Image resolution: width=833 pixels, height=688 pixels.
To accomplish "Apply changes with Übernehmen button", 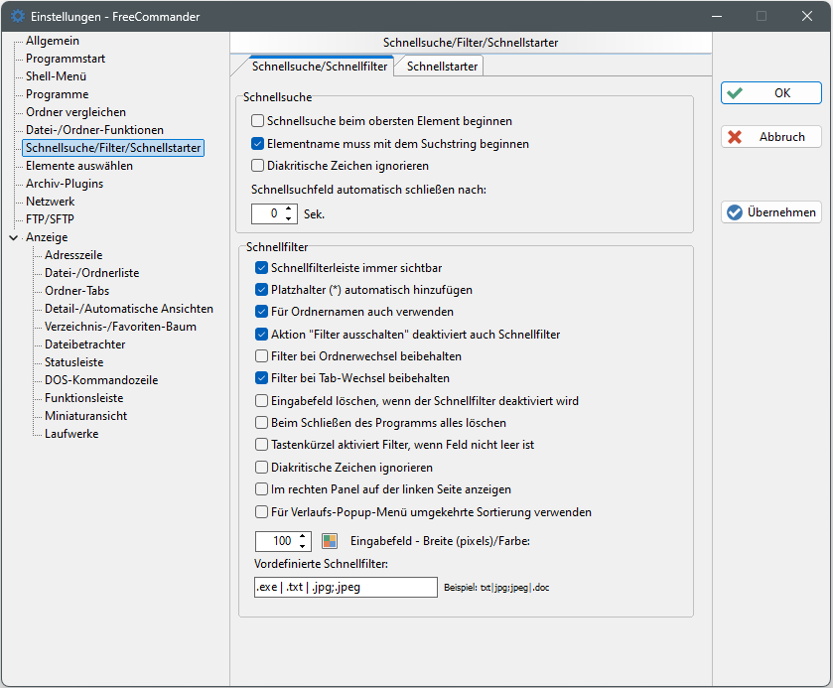I will [770, 212].
